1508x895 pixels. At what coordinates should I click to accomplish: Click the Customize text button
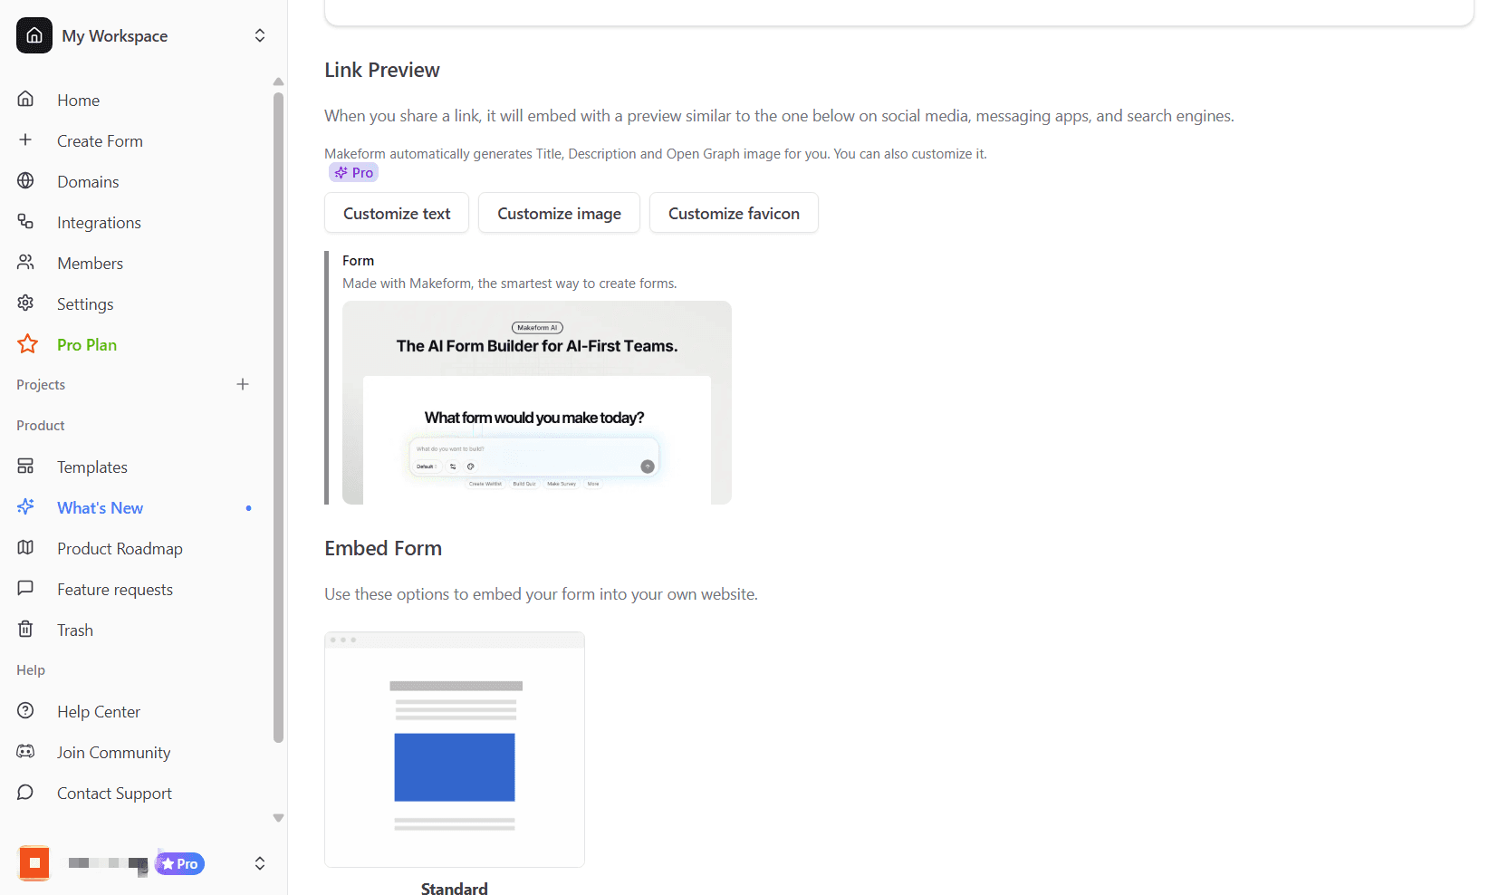396,212
